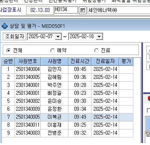Click the blue diamond window icon of MED050F1
This screenshot has width=150, height=145.
point(5,26)
